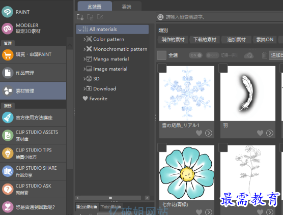This screenshot has width=283, height=215.
Task: Expand the 3D folder
Action: tap(84, 79)
